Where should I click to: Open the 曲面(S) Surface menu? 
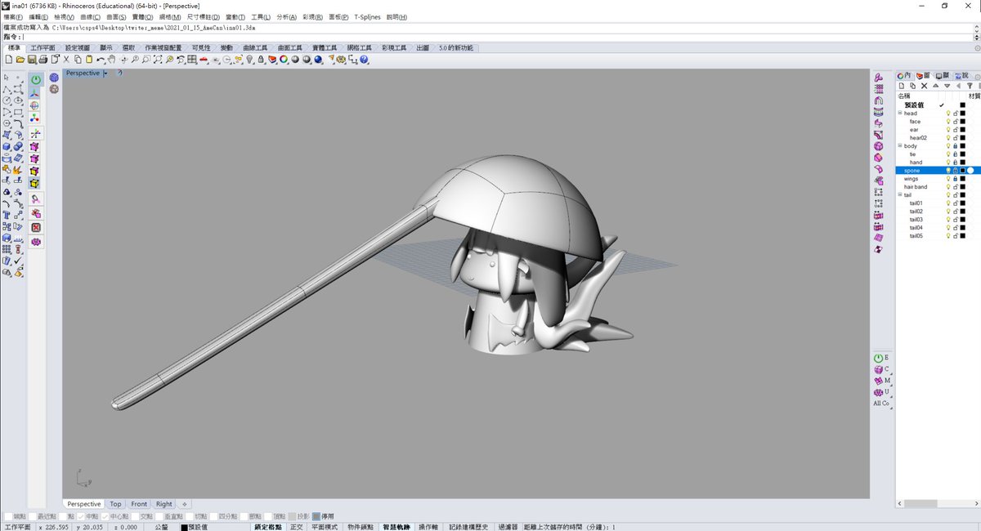click(117, 17)
